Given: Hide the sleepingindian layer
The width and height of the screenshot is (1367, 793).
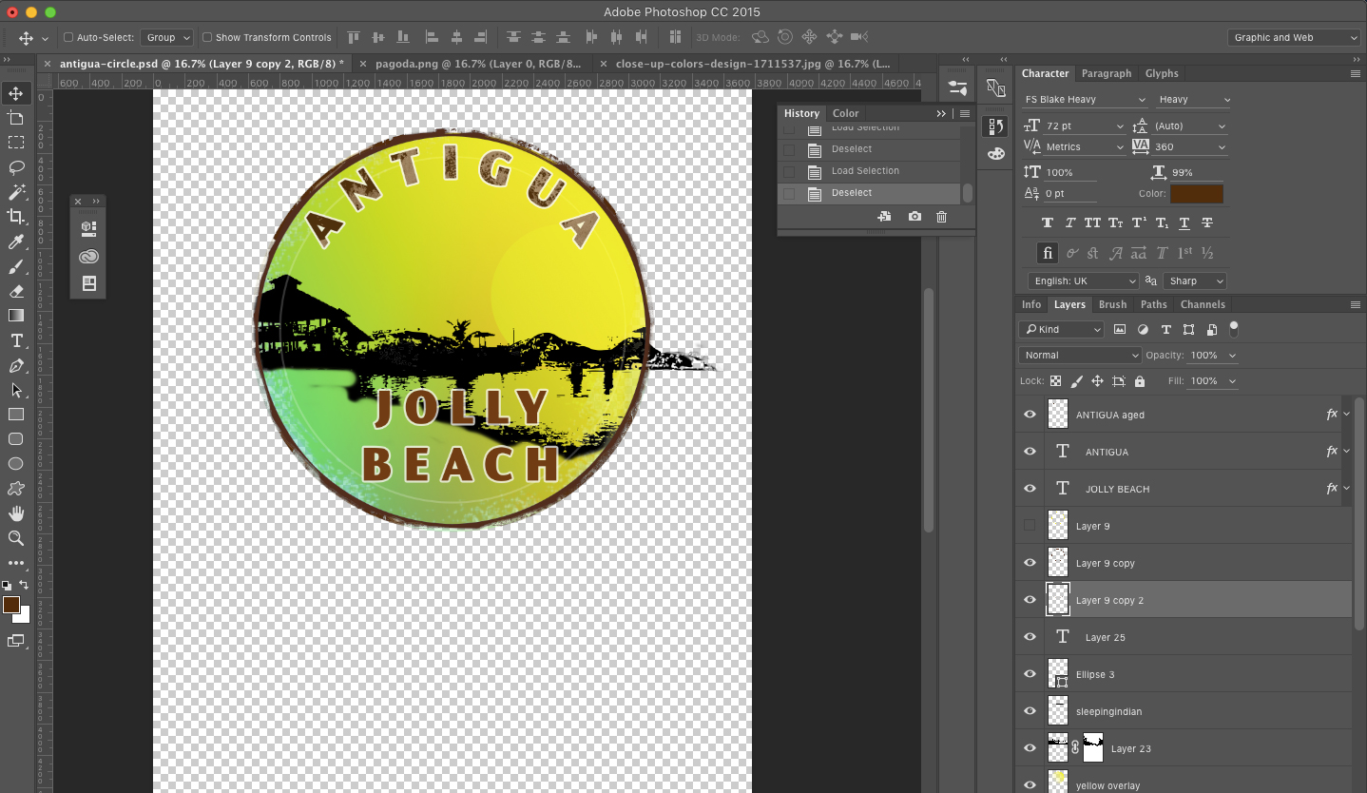Looking at the screenshot, I should pyautogui.click(x=1030, y=711).
